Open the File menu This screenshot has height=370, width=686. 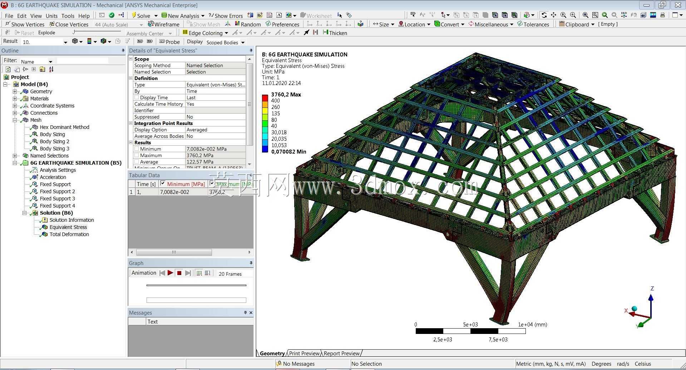click(x=9, y=16)
